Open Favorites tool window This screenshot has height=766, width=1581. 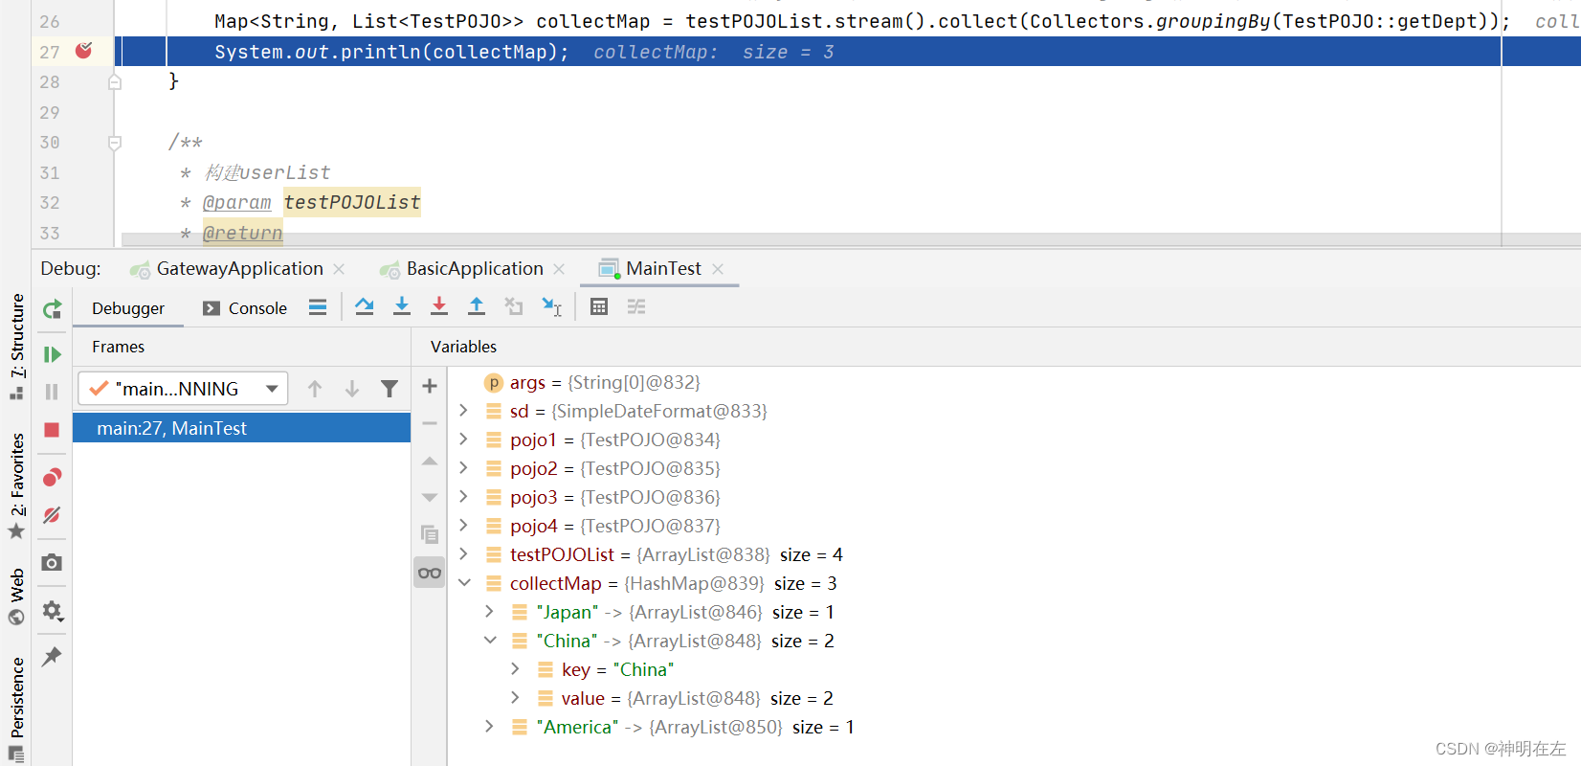(16, 485)
